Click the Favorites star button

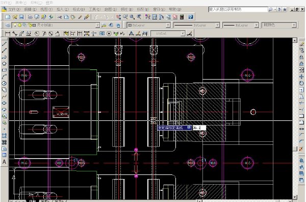285,9
